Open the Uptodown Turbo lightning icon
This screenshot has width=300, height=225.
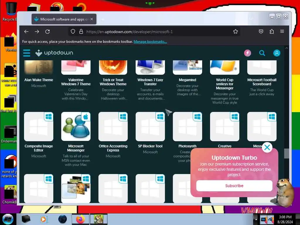(247, 53)
